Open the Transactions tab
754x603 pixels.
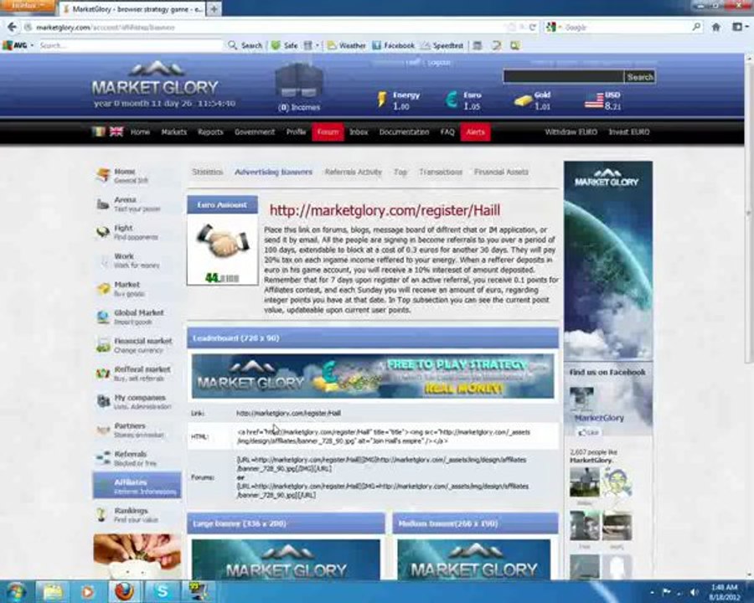[x=441, y=172]
